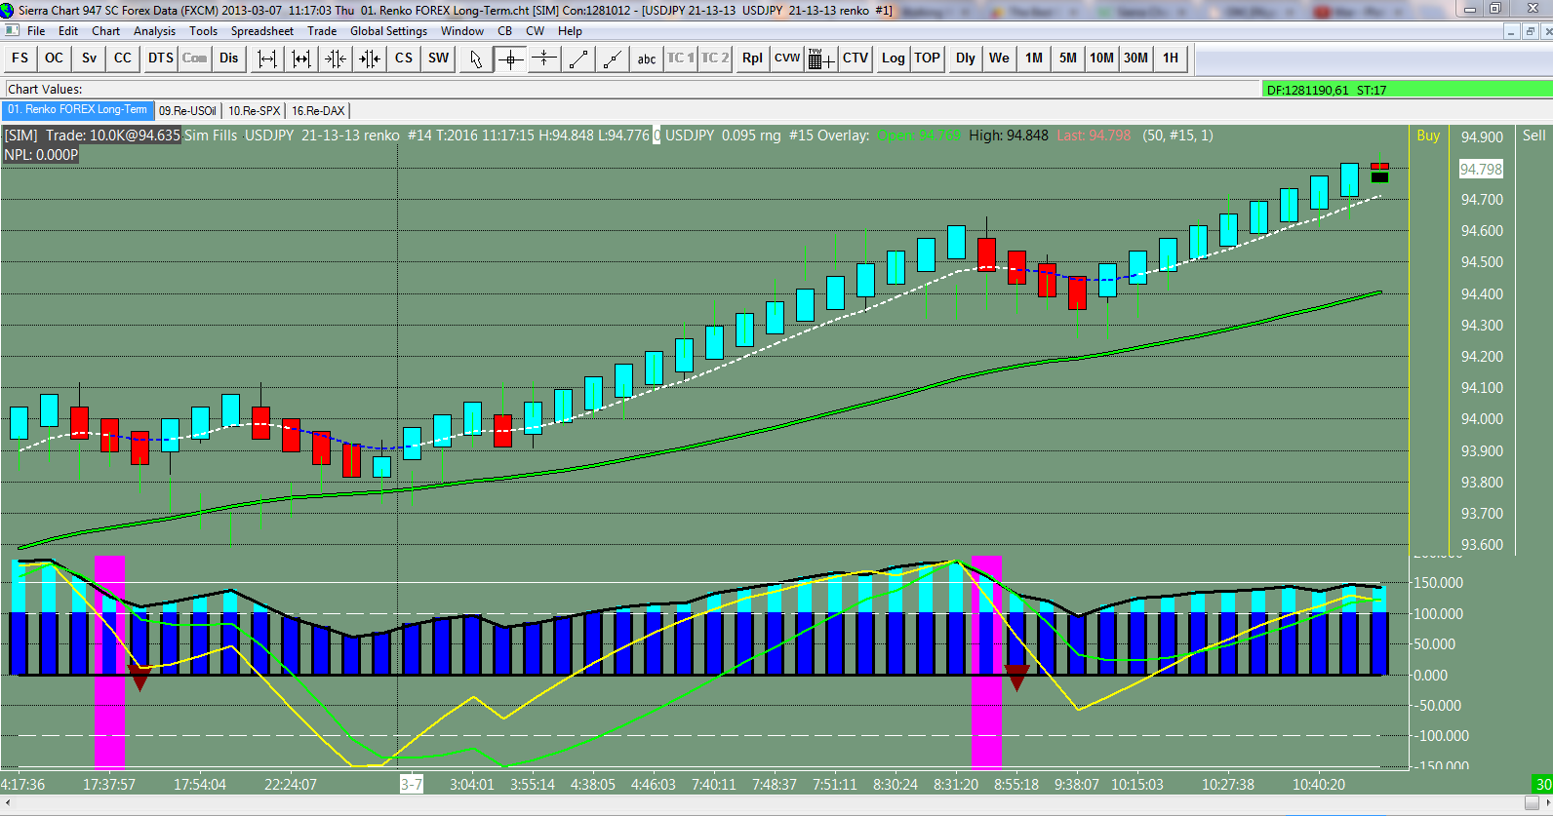This screenshot has height=816, width=1553.
Task: Click the OC toolbar button
Action: coord(54,58)
